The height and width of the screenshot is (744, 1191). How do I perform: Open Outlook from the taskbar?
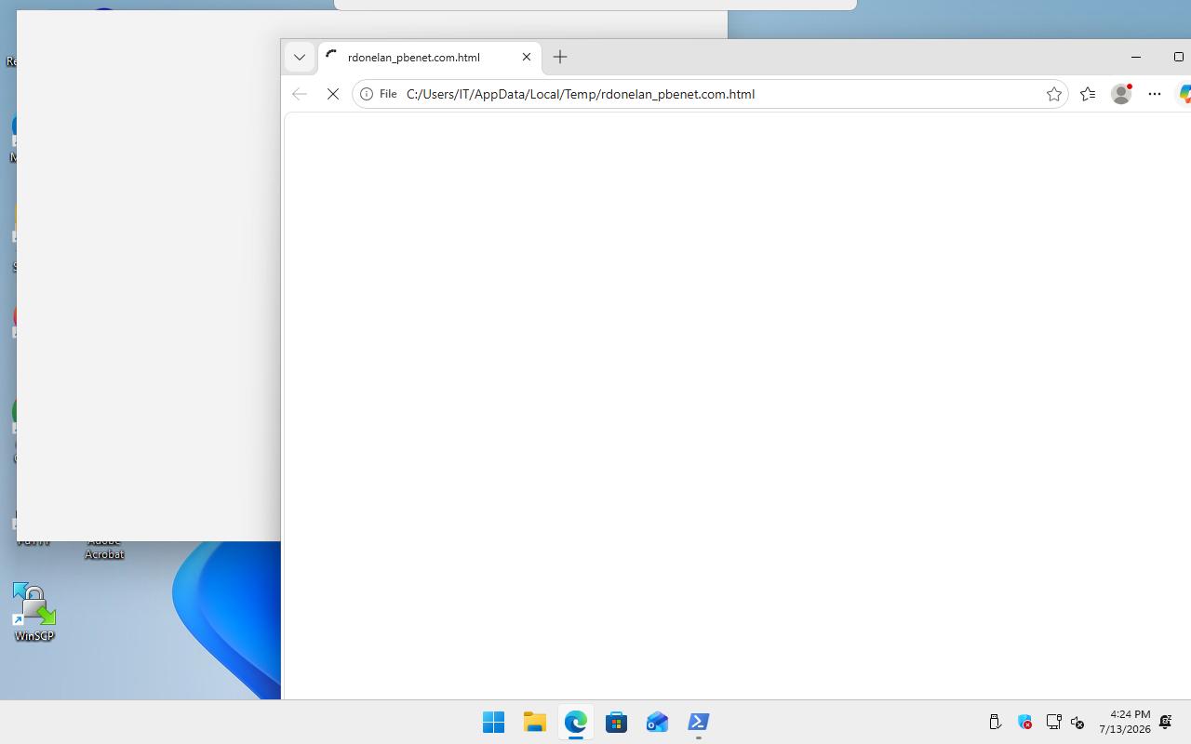click(657, 722)
